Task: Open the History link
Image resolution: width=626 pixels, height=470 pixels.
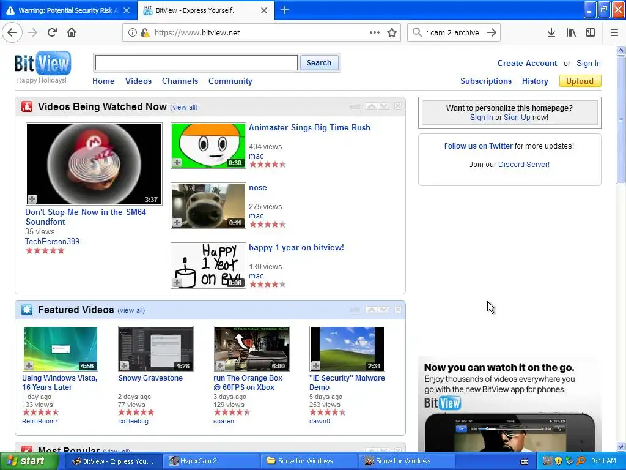Action: pos(535,81)
